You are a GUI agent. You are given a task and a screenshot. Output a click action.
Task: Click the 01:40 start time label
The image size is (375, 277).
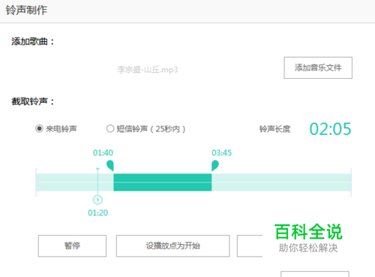(x=103, y=152)
